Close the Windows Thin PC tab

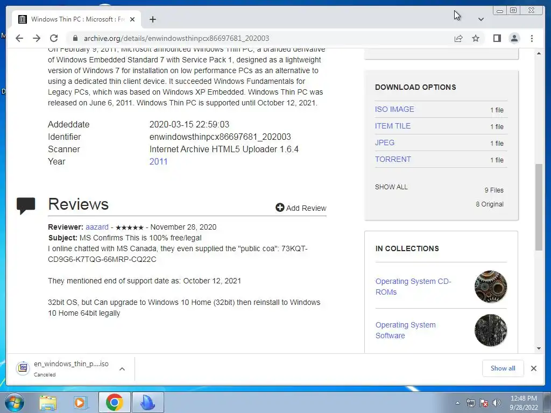132,19
